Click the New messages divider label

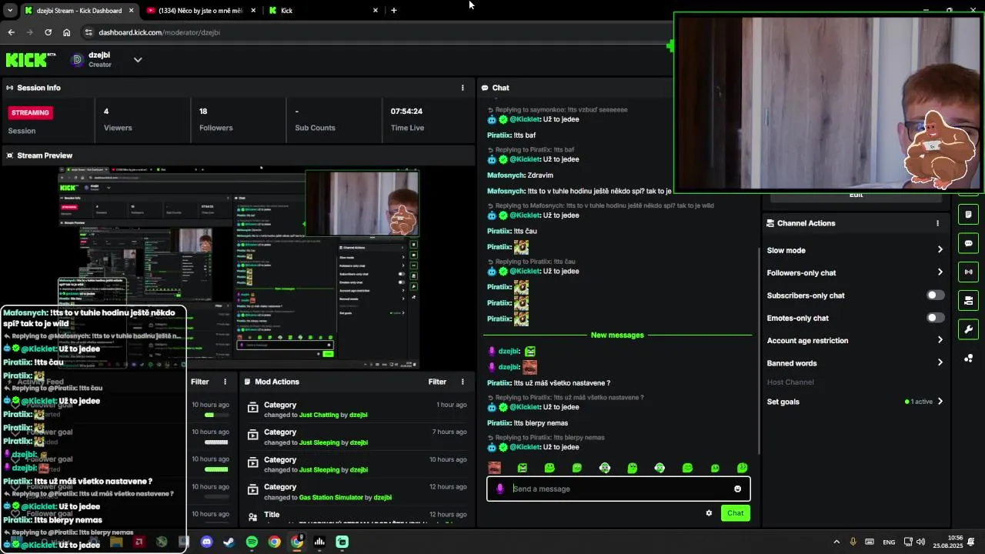(x=617, y=335)
